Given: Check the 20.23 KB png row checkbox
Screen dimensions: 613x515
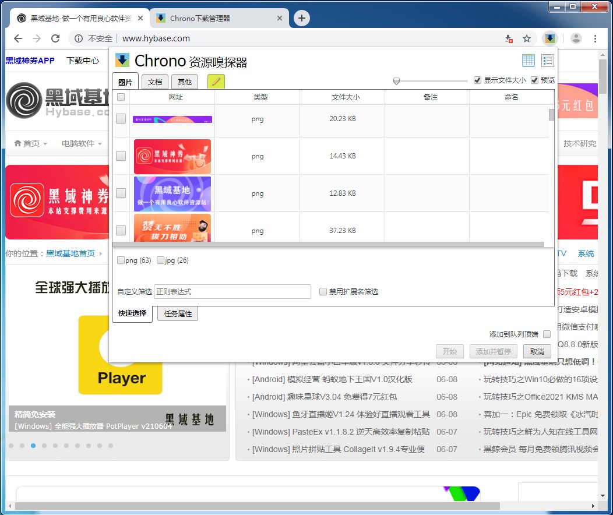Looking at the screenshot, I should point(121,118).
